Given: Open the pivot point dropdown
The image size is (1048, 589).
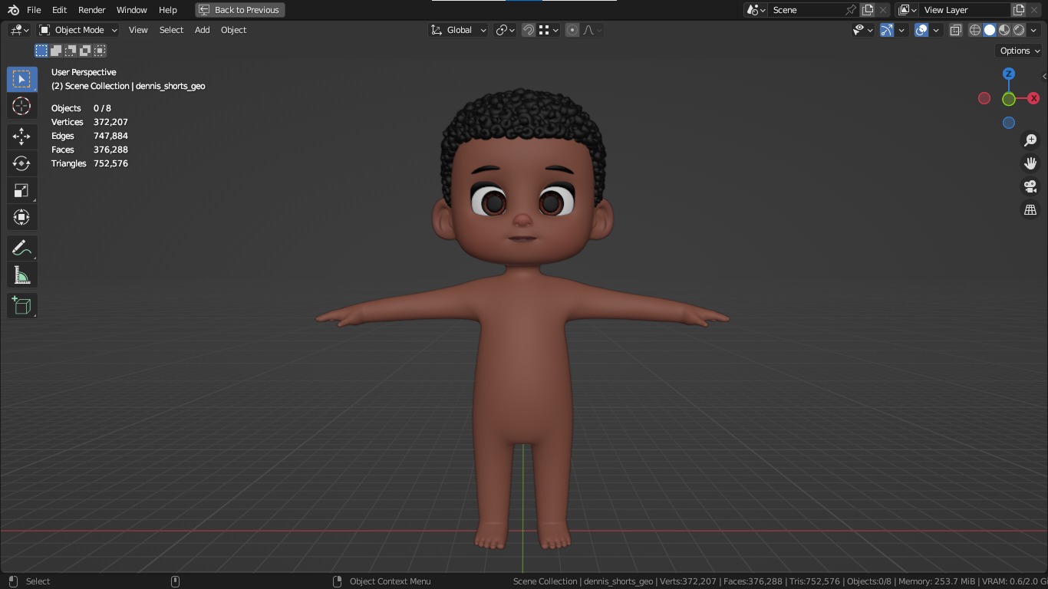Looking at the screenshot, I should (505, 30).
